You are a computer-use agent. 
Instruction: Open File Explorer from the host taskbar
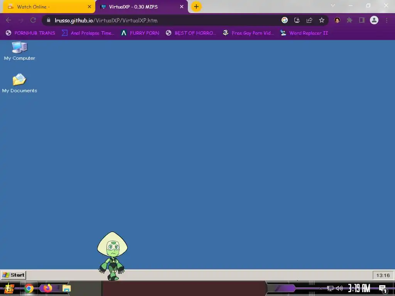tap(66, 288)
